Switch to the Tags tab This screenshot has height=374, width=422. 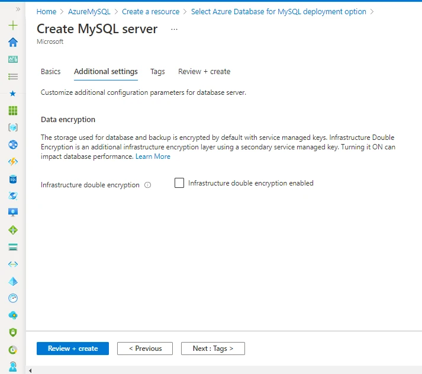[157, 72]
